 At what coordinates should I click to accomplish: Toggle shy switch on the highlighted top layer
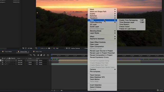[x=3, y=60]
